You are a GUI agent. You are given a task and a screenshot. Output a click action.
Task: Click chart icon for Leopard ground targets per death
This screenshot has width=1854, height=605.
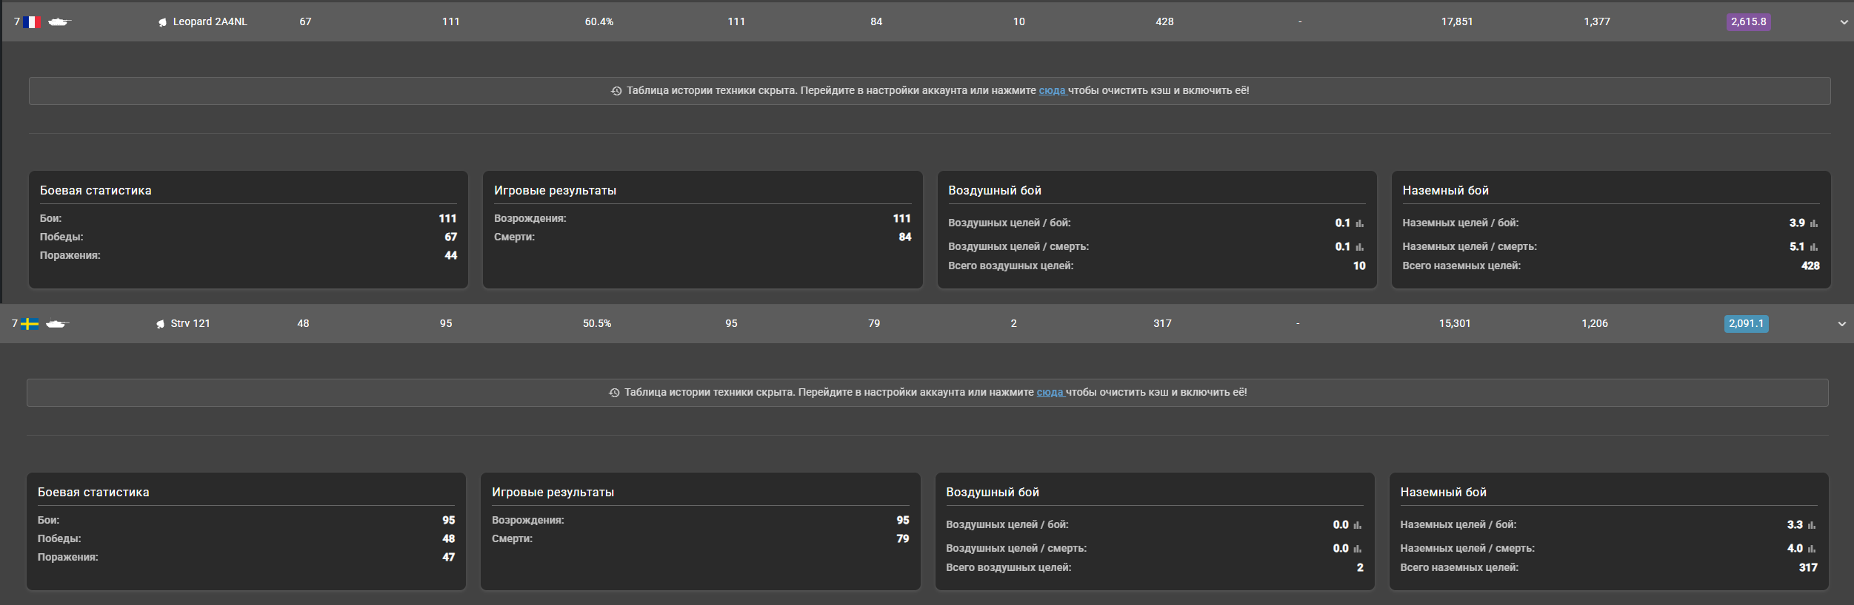(x=1814, y=247)
